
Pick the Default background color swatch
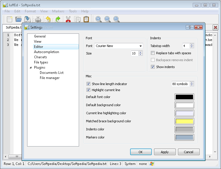point(184,105)
